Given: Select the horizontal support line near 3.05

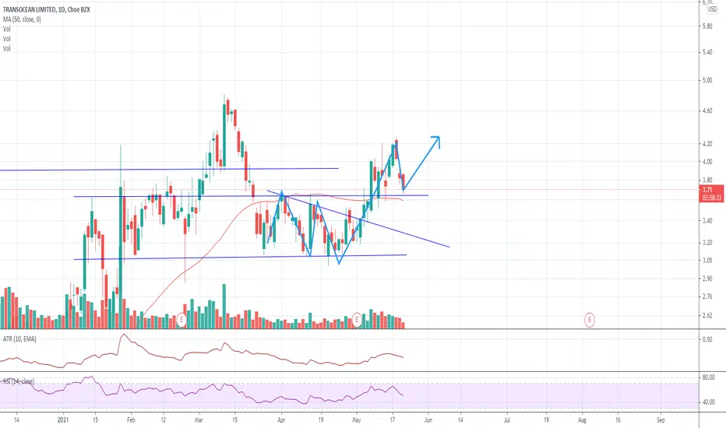Looking at the screenshot, I should tap(240, 258).
